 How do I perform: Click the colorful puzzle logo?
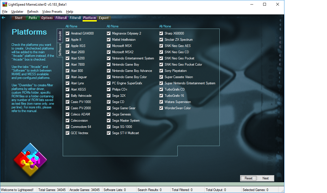point(30,160)
